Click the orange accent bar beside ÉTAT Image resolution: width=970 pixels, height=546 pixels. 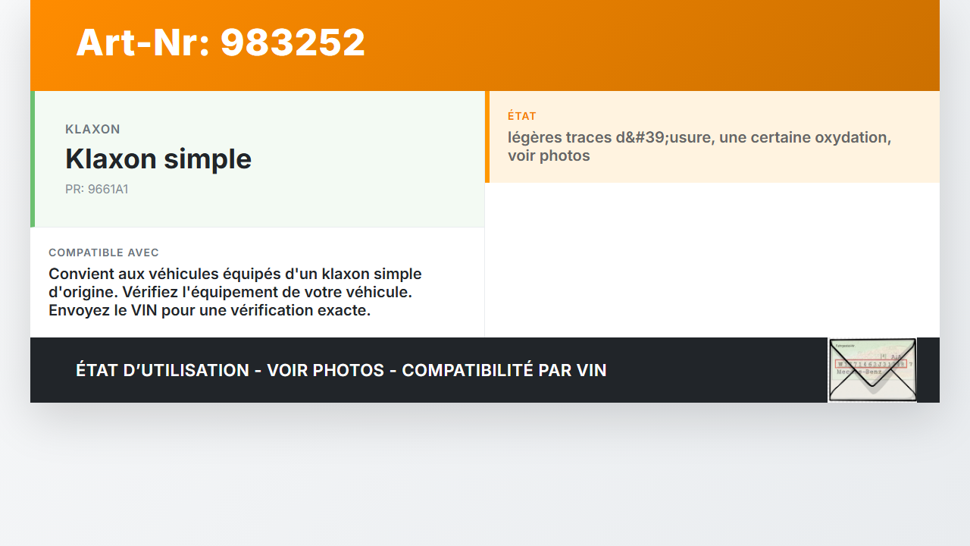[x=487, y=137]
